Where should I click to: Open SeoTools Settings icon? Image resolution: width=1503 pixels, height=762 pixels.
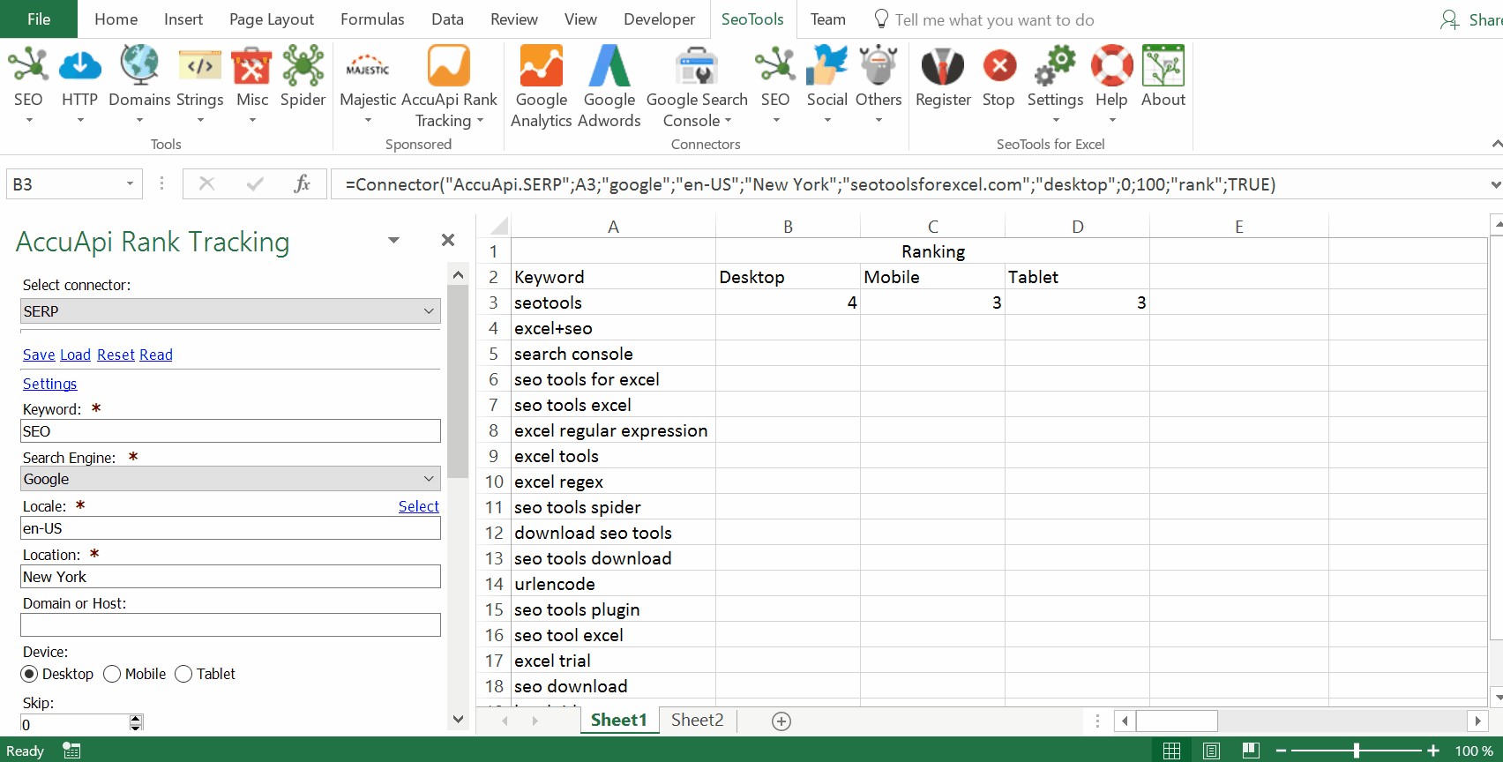pyautogui.click(x=1056, y=66)
